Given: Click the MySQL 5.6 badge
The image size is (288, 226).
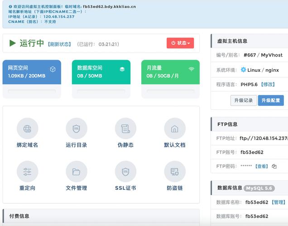Looking at the screenshot, I should coord(259,188).
